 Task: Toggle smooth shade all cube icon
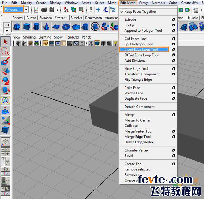tap(97, 43)
